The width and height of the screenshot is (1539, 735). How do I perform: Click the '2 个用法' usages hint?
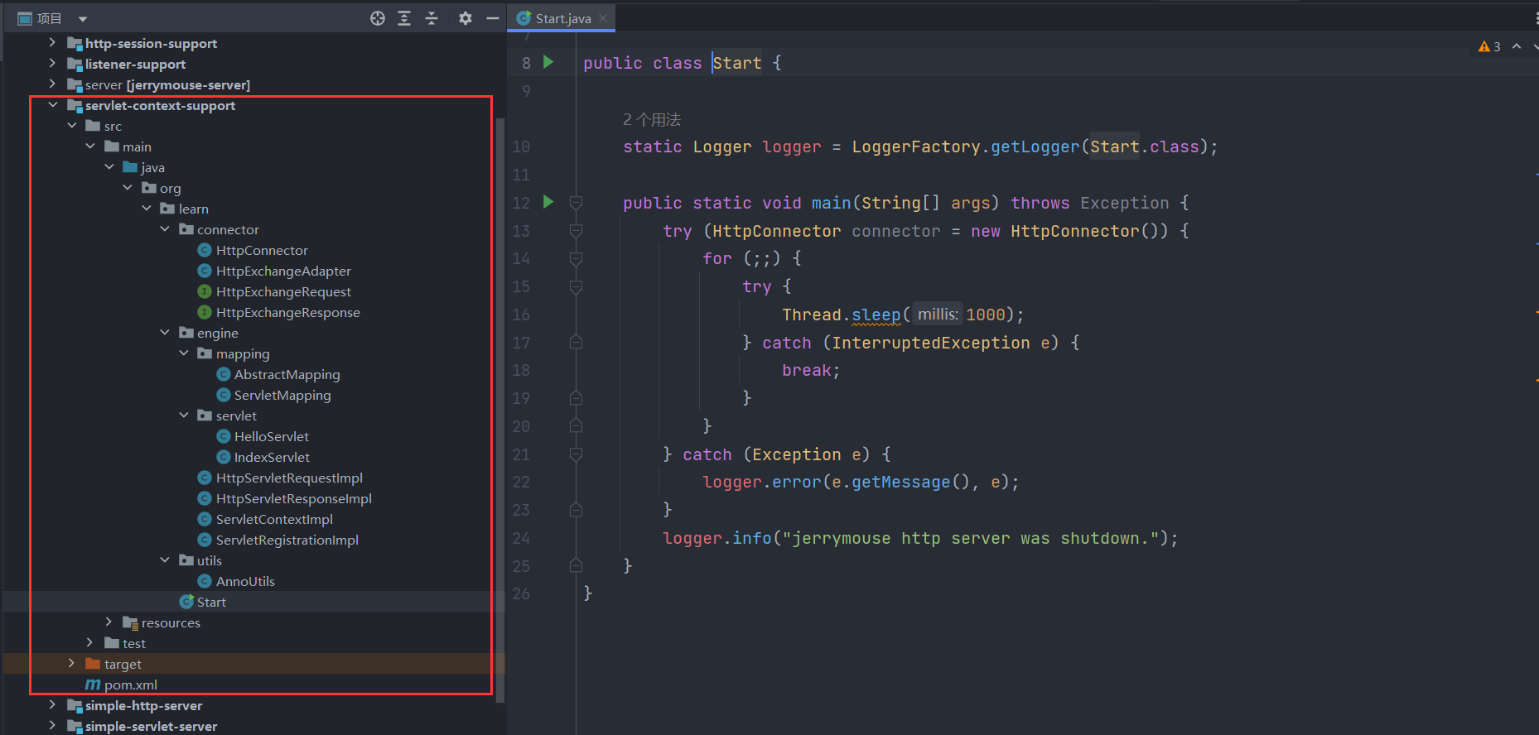pos(651,120)
